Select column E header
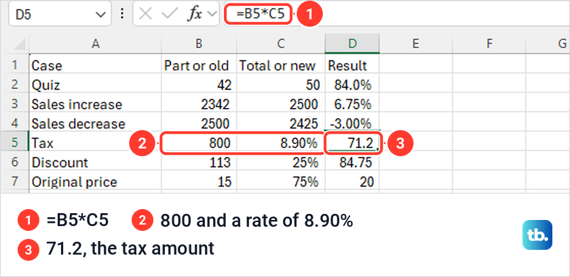Image resolution: width=570 pixels, height=277 pixels. click(x=416, y=44)
